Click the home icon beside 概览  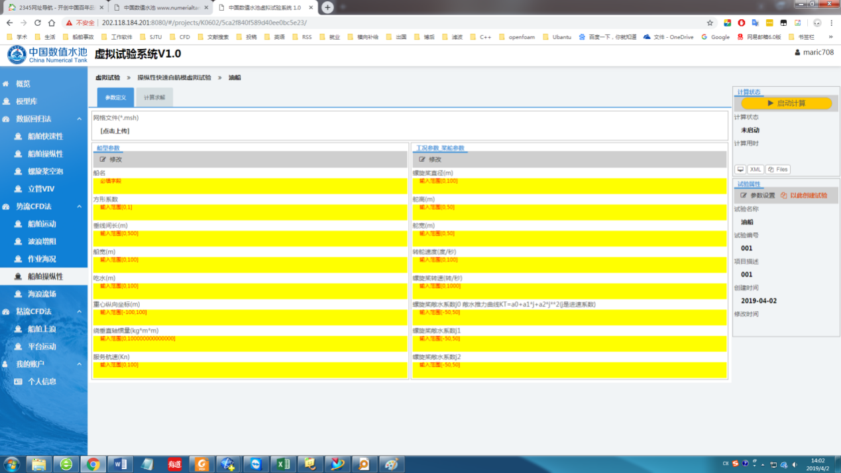coord(6,84)
